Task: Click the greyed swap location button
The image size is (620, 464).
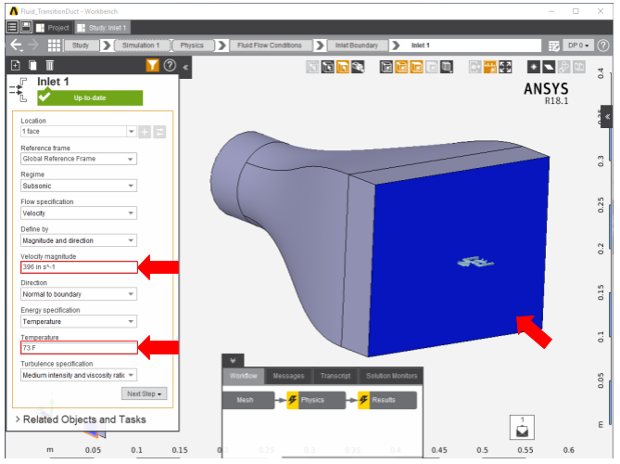Action: click(x=159, y=132)
